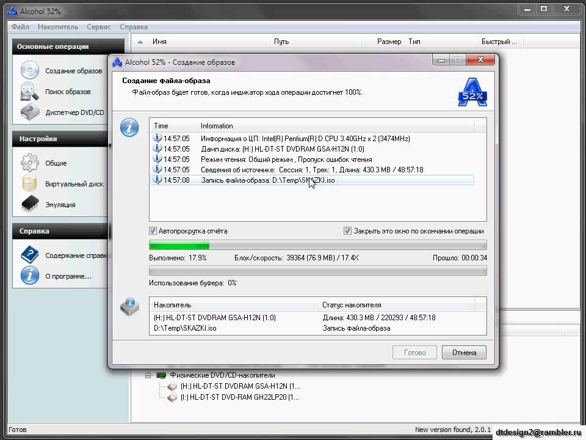This screenshot has height=440, width=586.
Task: Open the Сервис menu
Action: [x=99, y=27]
